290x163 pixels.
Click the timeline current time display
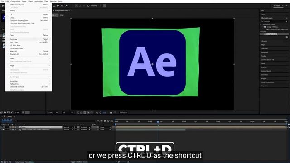tap(7, 120)
